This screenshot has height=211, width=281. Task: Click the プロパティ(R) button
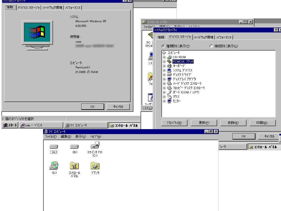174,123
